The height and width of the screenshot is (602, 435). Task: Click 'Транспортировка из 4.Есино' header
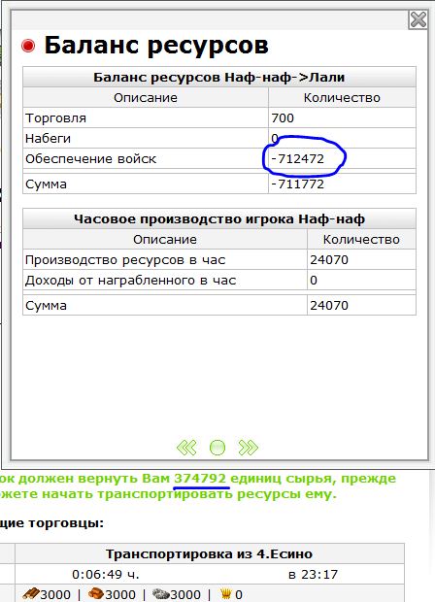209,554
